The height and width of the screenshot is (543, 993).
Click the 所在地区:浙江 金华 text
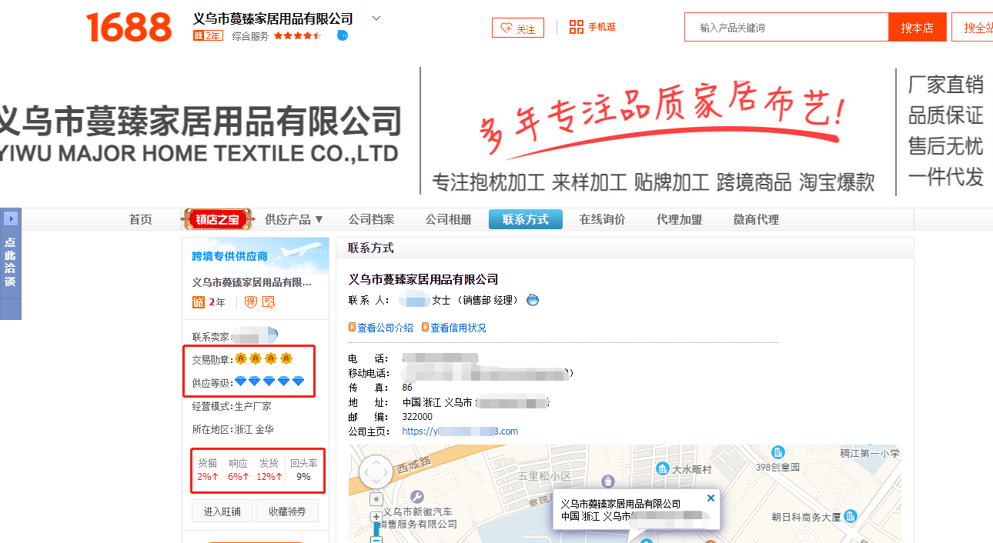click(233, 430)
